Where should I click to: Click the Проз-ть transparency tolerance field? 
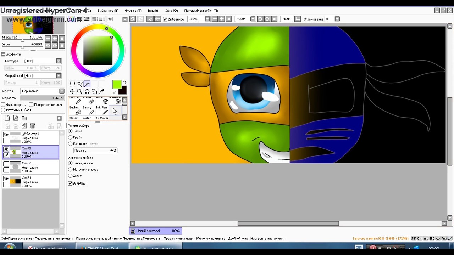(x=95, y=150)
